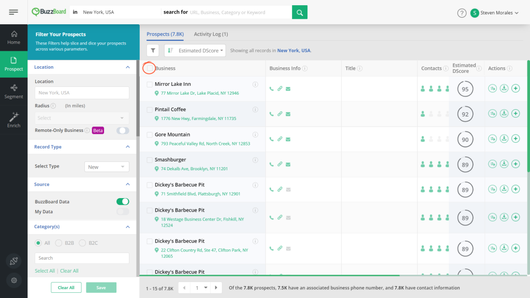This screenshot has width=530, height=298.
Task: Open the hamburger navigation menu
Action: click(13, 12)
